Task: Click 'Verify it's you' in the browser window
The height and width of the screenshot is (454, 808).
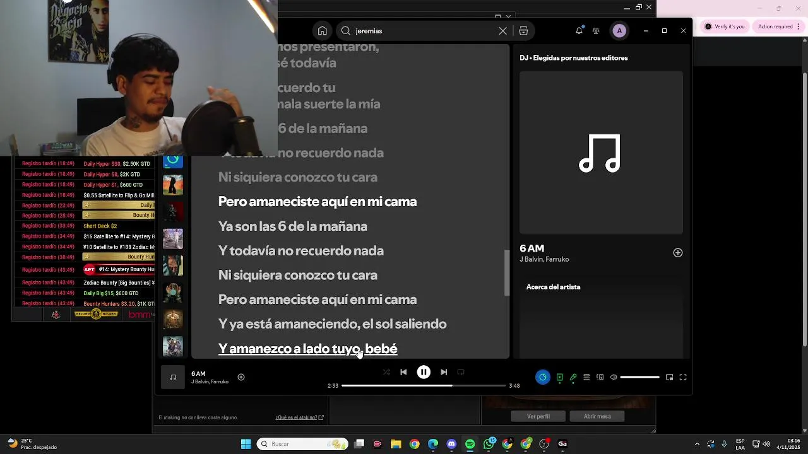Action: pyautogui.click(x=725, y=26)
